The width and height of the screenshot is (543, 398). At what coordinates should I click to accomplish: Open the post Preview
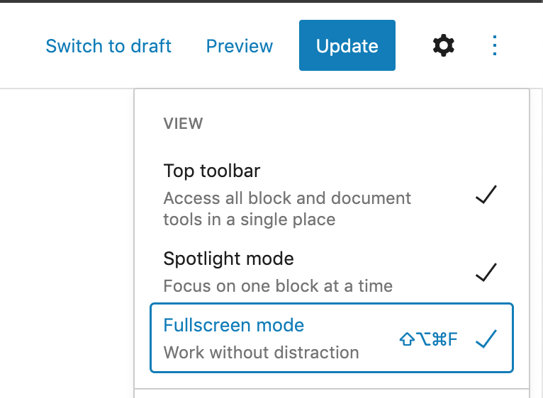point(239,46)
